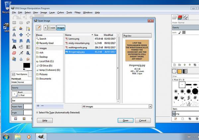Open the Colors menu

(x=61, y=12)
